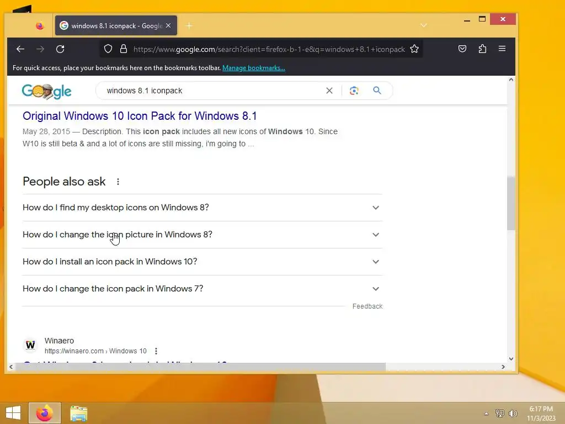Click the Feedback link under questions

coord(367,306)
